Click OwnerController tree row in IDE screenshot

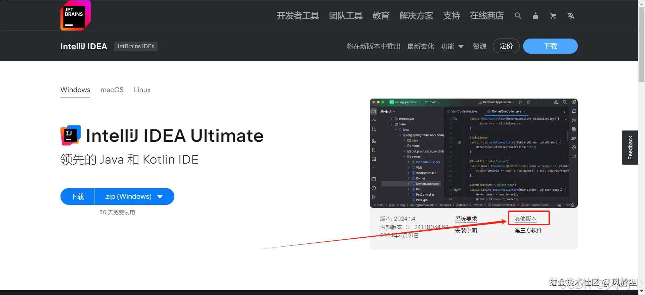411,184
